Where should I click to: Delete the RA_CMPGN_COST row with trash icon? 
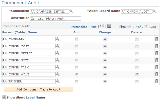pos(157,46)
